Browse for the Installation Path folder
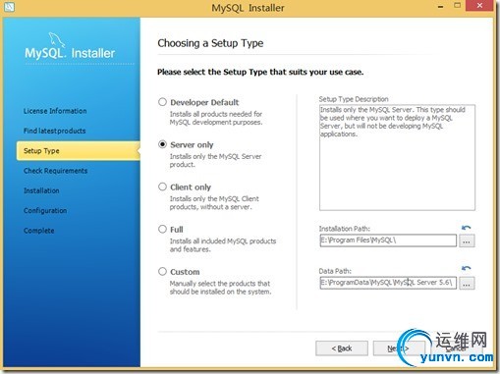This screenshot has width=500, height=374. point(467,240)
